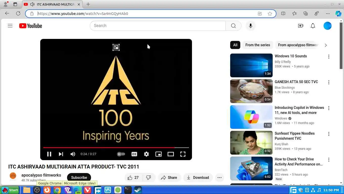
Task: Open Sunfeast Yippee Noodles Punishment TVC
Action: pos(295,136)
